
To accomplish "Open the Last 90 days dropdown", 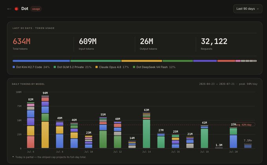I will [x=248, y=9].
